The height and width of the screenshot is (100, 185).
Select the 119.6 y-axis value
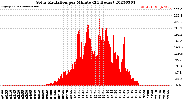tap(178, 54)
